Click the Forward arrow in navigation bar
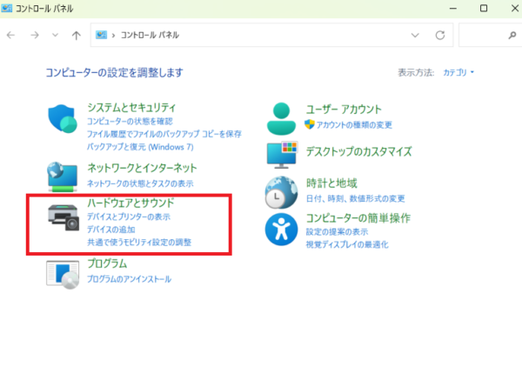Screen dimensions: 522x366 pos(35,35)
